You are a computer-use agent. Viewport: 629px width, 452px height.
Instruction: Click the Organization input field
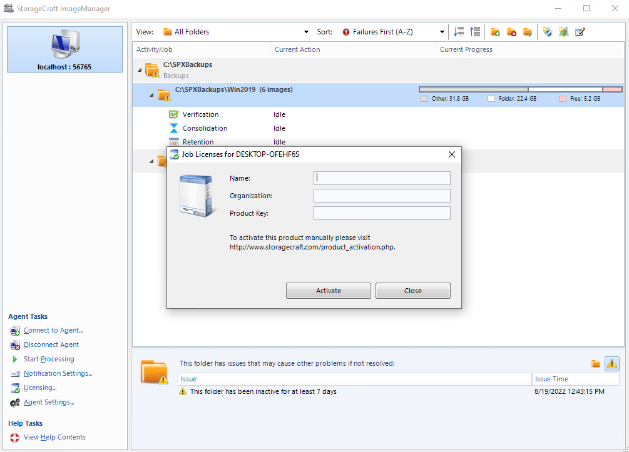pyautogui.click(x=382, y=196)
